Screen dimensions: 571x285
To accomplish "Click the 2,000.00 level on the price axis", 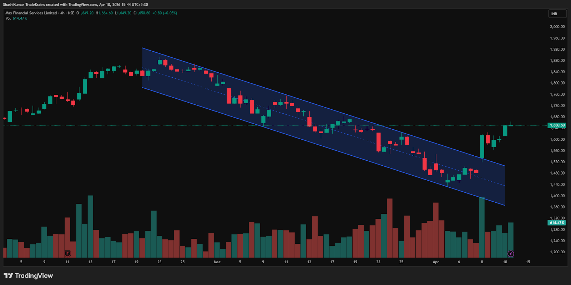I will pos(557,27).
